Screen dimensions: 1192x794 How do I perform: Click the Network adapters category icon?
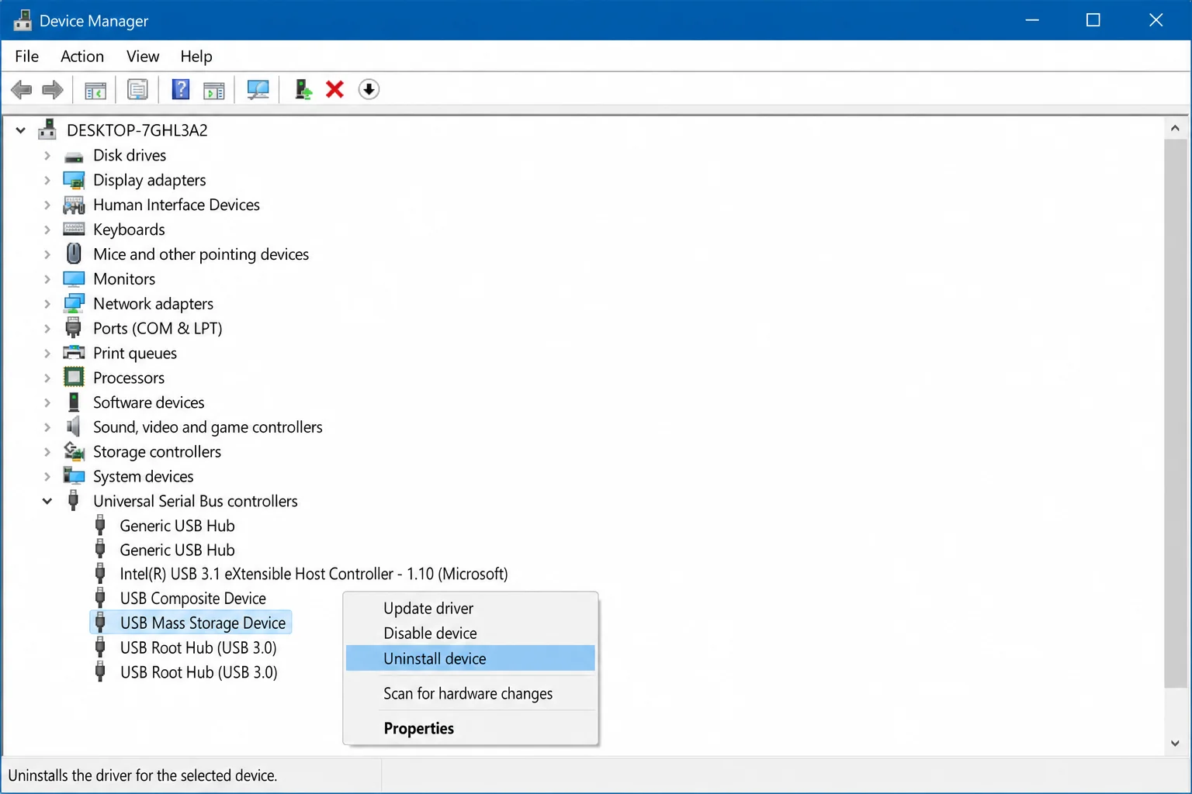pos(74,304)
